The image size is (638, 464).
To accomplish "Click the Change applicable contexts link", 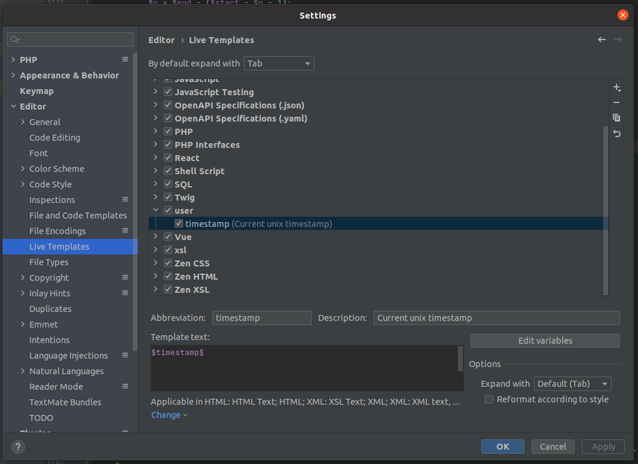I will click(169, 415).
